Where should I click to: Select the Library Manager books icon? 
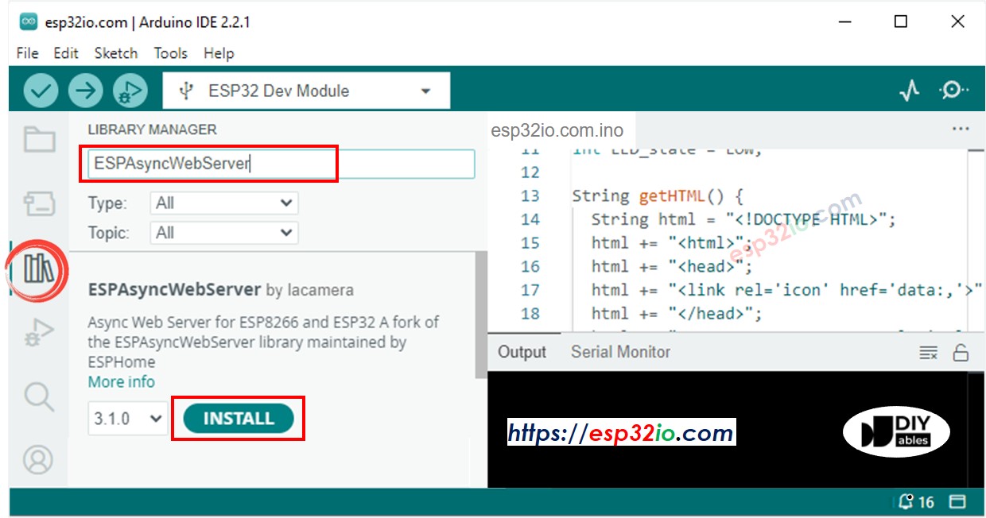[39, 269]
